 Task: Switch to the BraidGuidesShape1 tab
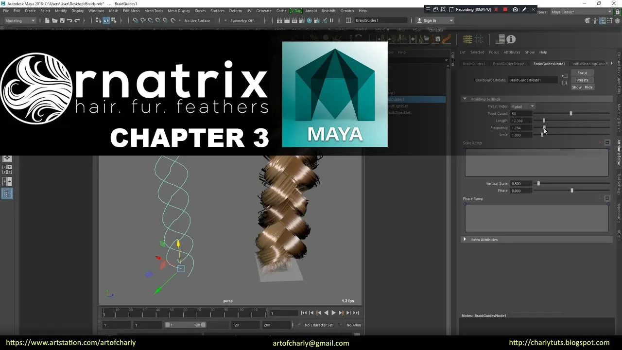tap(509, 64)
